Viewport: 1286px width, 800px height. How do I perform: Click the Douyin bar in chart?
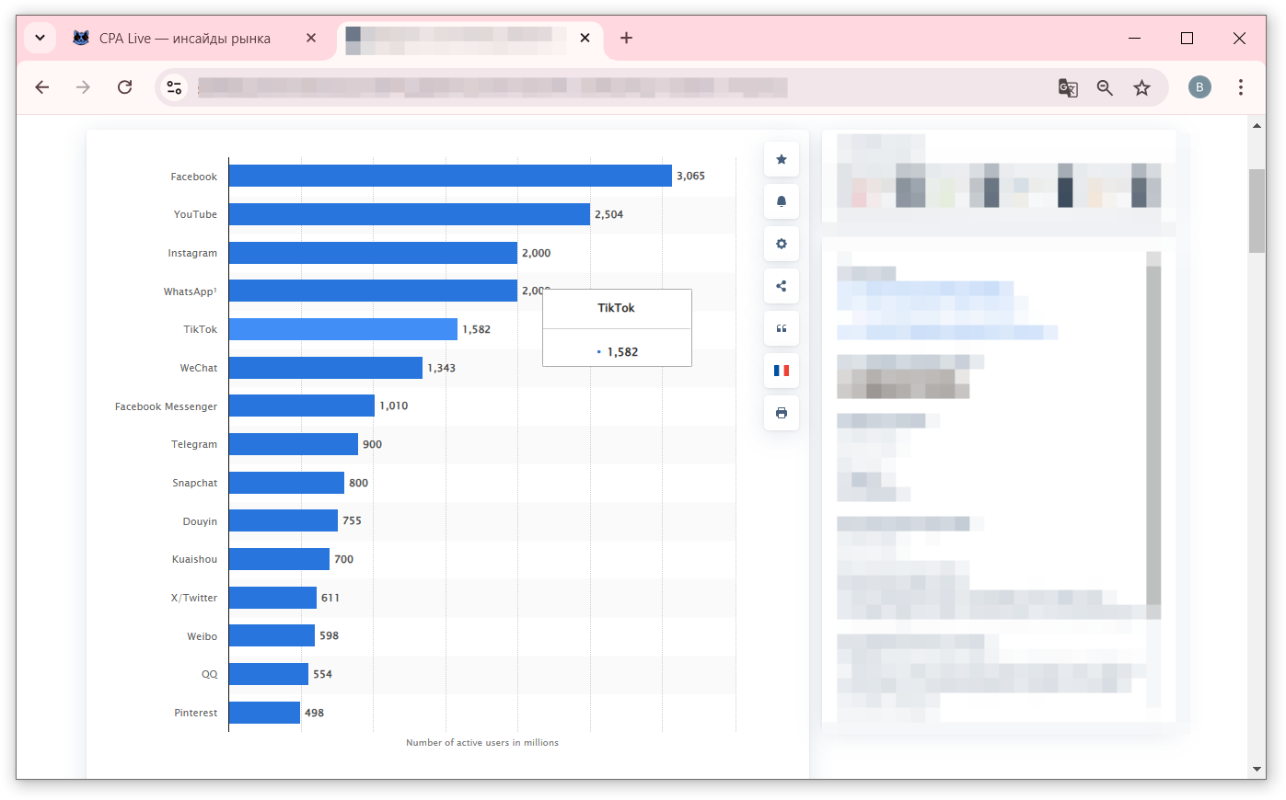click(x=284, y=520)
